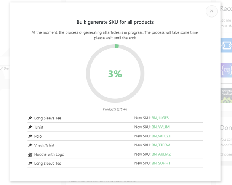Click pin icon in BN_JUGFS row
Image resolution: width=232 pixels, height=185 pixels.
30,118
